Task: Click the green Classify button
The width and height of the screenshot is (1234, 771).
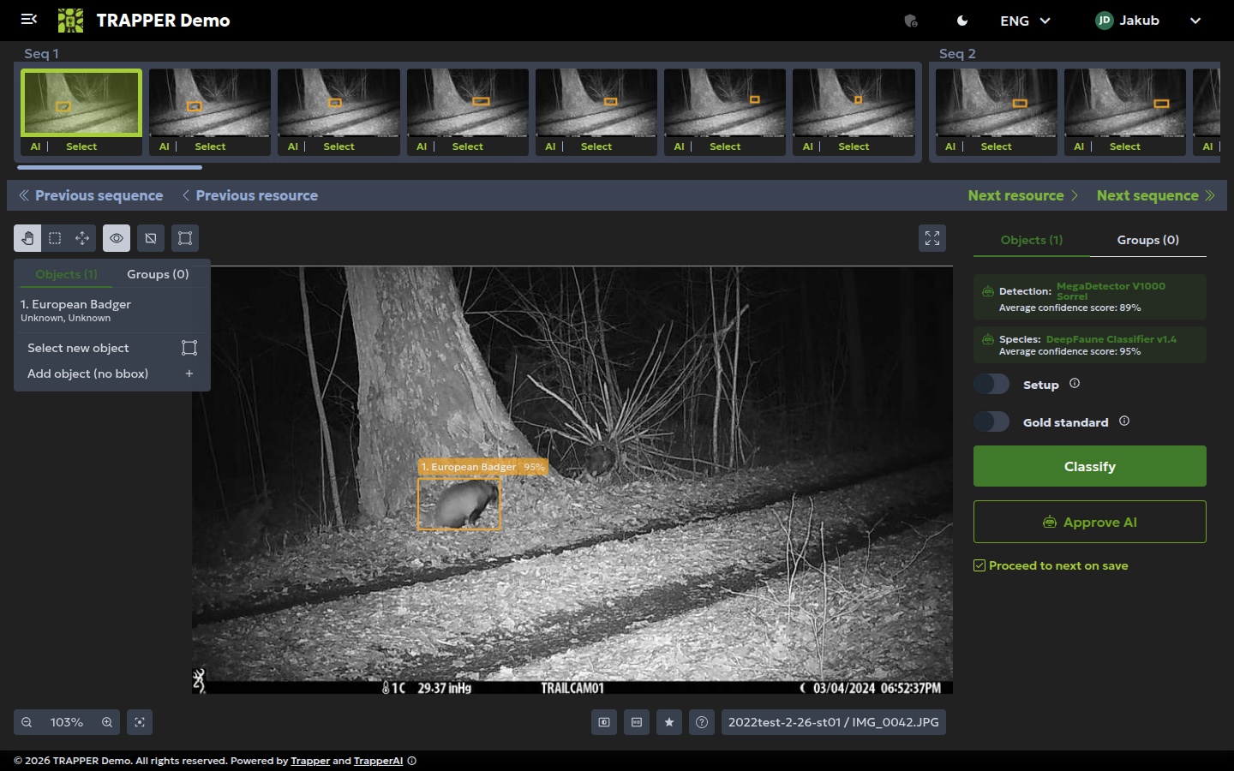Action: click(1090, 466)
